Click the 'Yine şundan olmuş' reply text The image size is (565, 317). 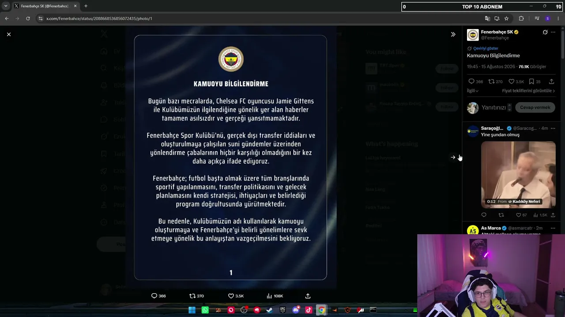tap(500, 135)
